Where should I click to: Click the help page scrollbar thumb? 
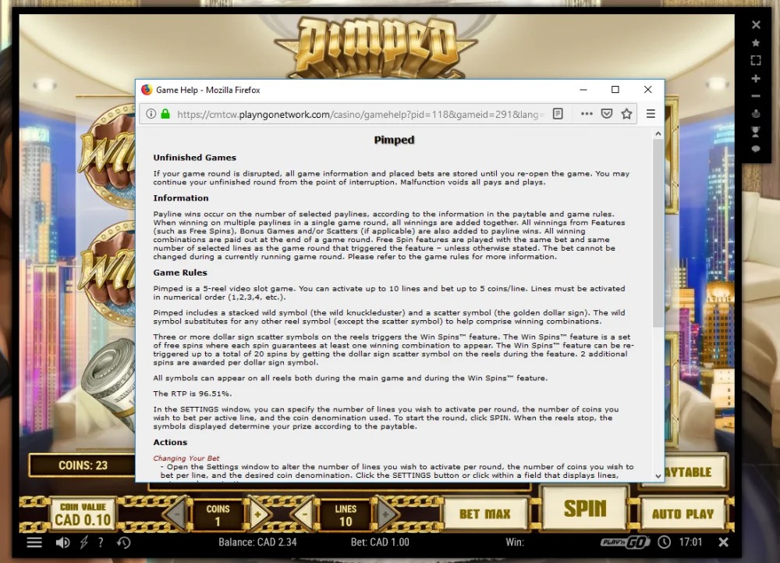(658, 233)
